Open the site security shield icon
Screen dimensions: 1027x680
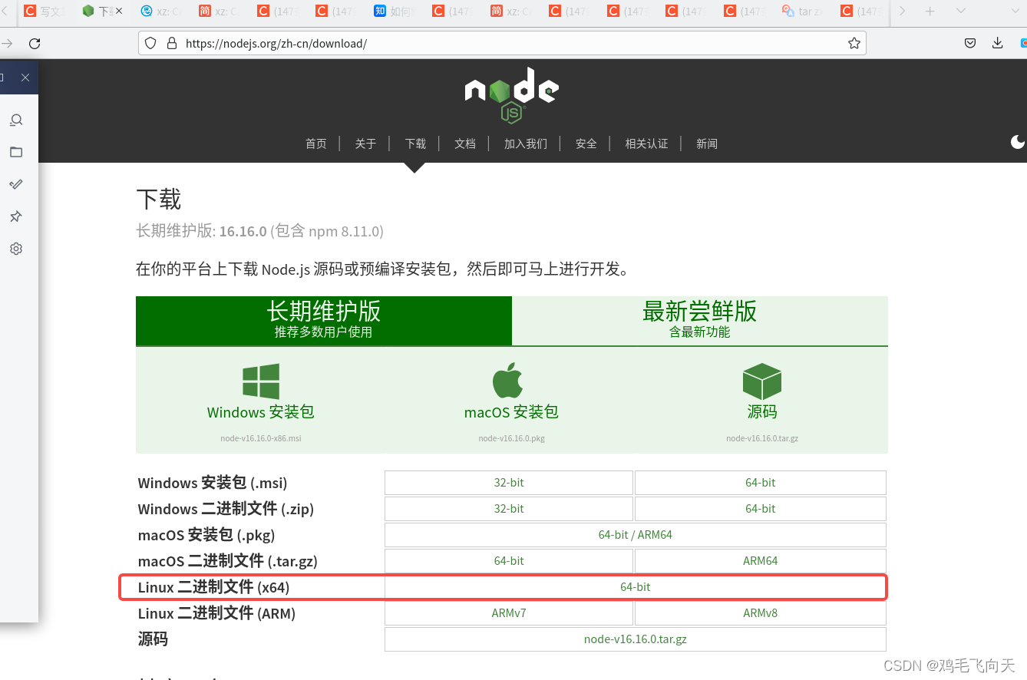(150, 43)
